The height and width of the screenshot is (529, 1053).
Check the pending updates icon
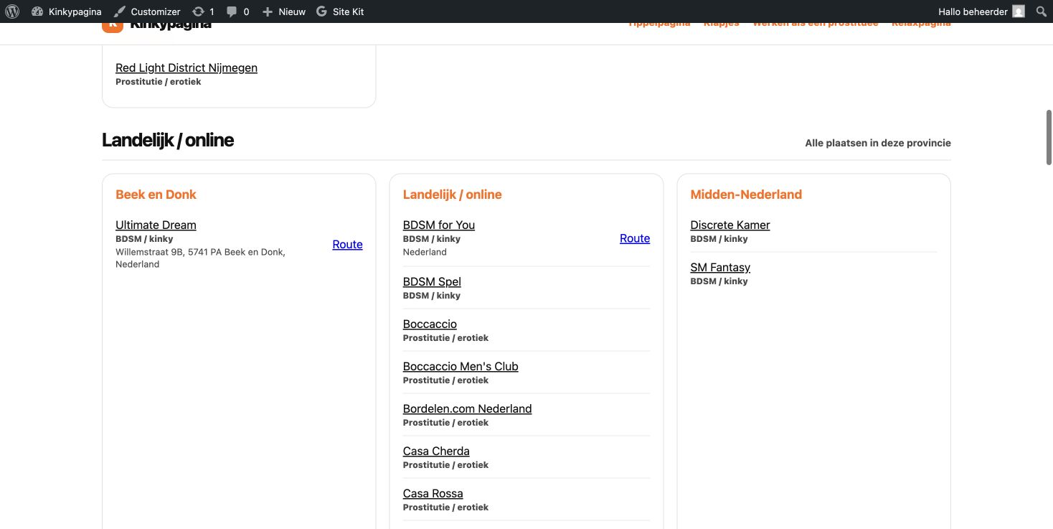click(x=204, y=11)
